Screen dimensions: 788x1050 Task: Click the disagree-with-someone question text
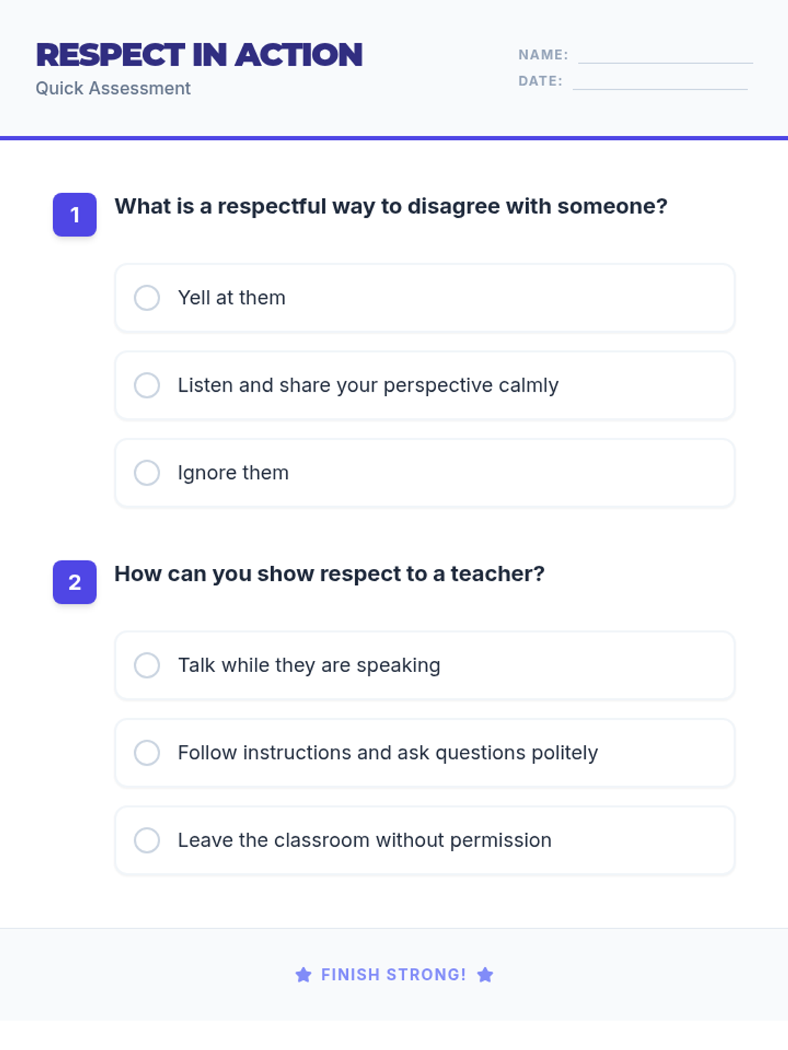coord(391,206)
